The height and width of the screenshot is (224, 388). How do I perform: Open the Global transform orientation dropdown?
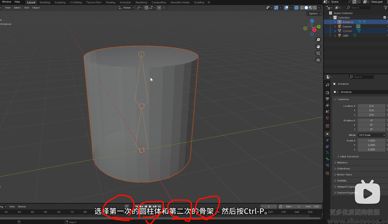click(x=126, y=8)
